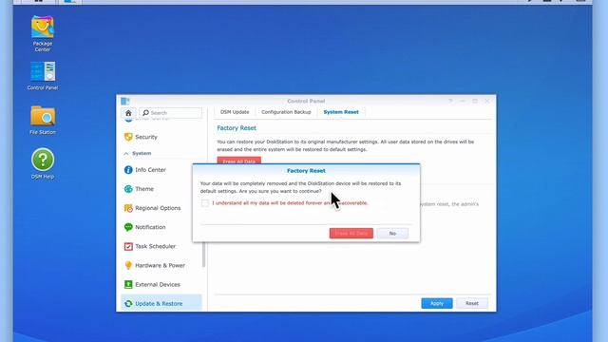The height and width of the screenshot is (342, 608).
Task: Open Security settings
Action: coord(161,137)
